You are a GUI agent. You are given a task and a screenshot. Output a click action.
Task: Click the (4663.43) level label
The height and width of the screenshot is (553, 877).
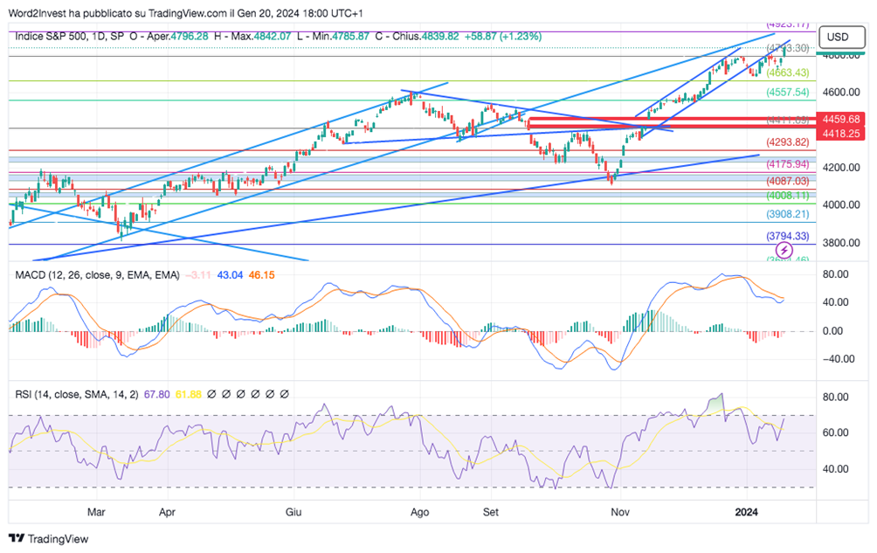788,73
